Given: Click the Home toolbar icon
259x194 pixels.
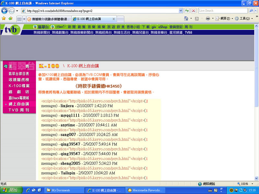Looking at the screenshot, I should (186, 18).
